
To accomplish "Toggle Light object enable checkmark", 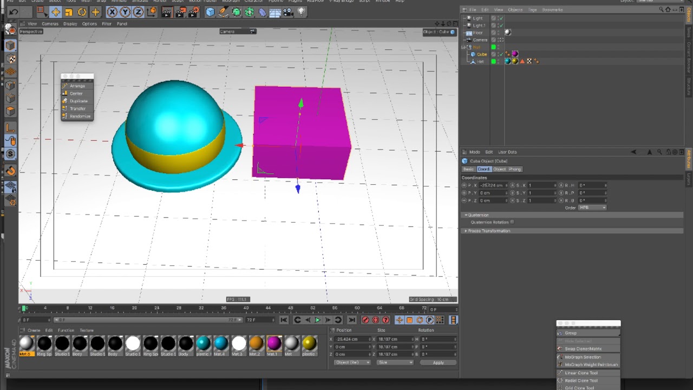I will [x=501, y=18].
